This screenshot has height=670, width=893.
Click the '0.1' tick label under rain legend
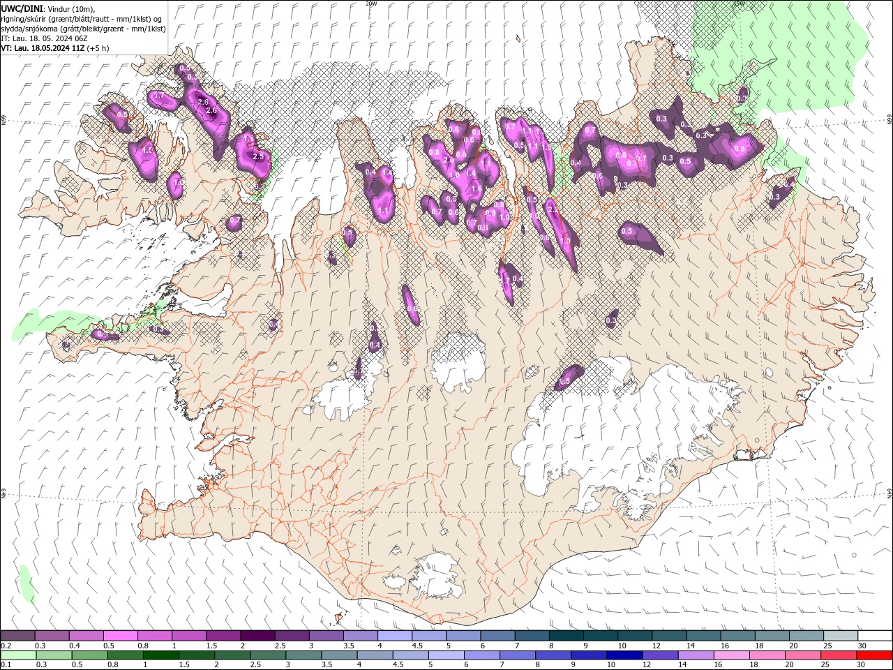pos(5,665)
